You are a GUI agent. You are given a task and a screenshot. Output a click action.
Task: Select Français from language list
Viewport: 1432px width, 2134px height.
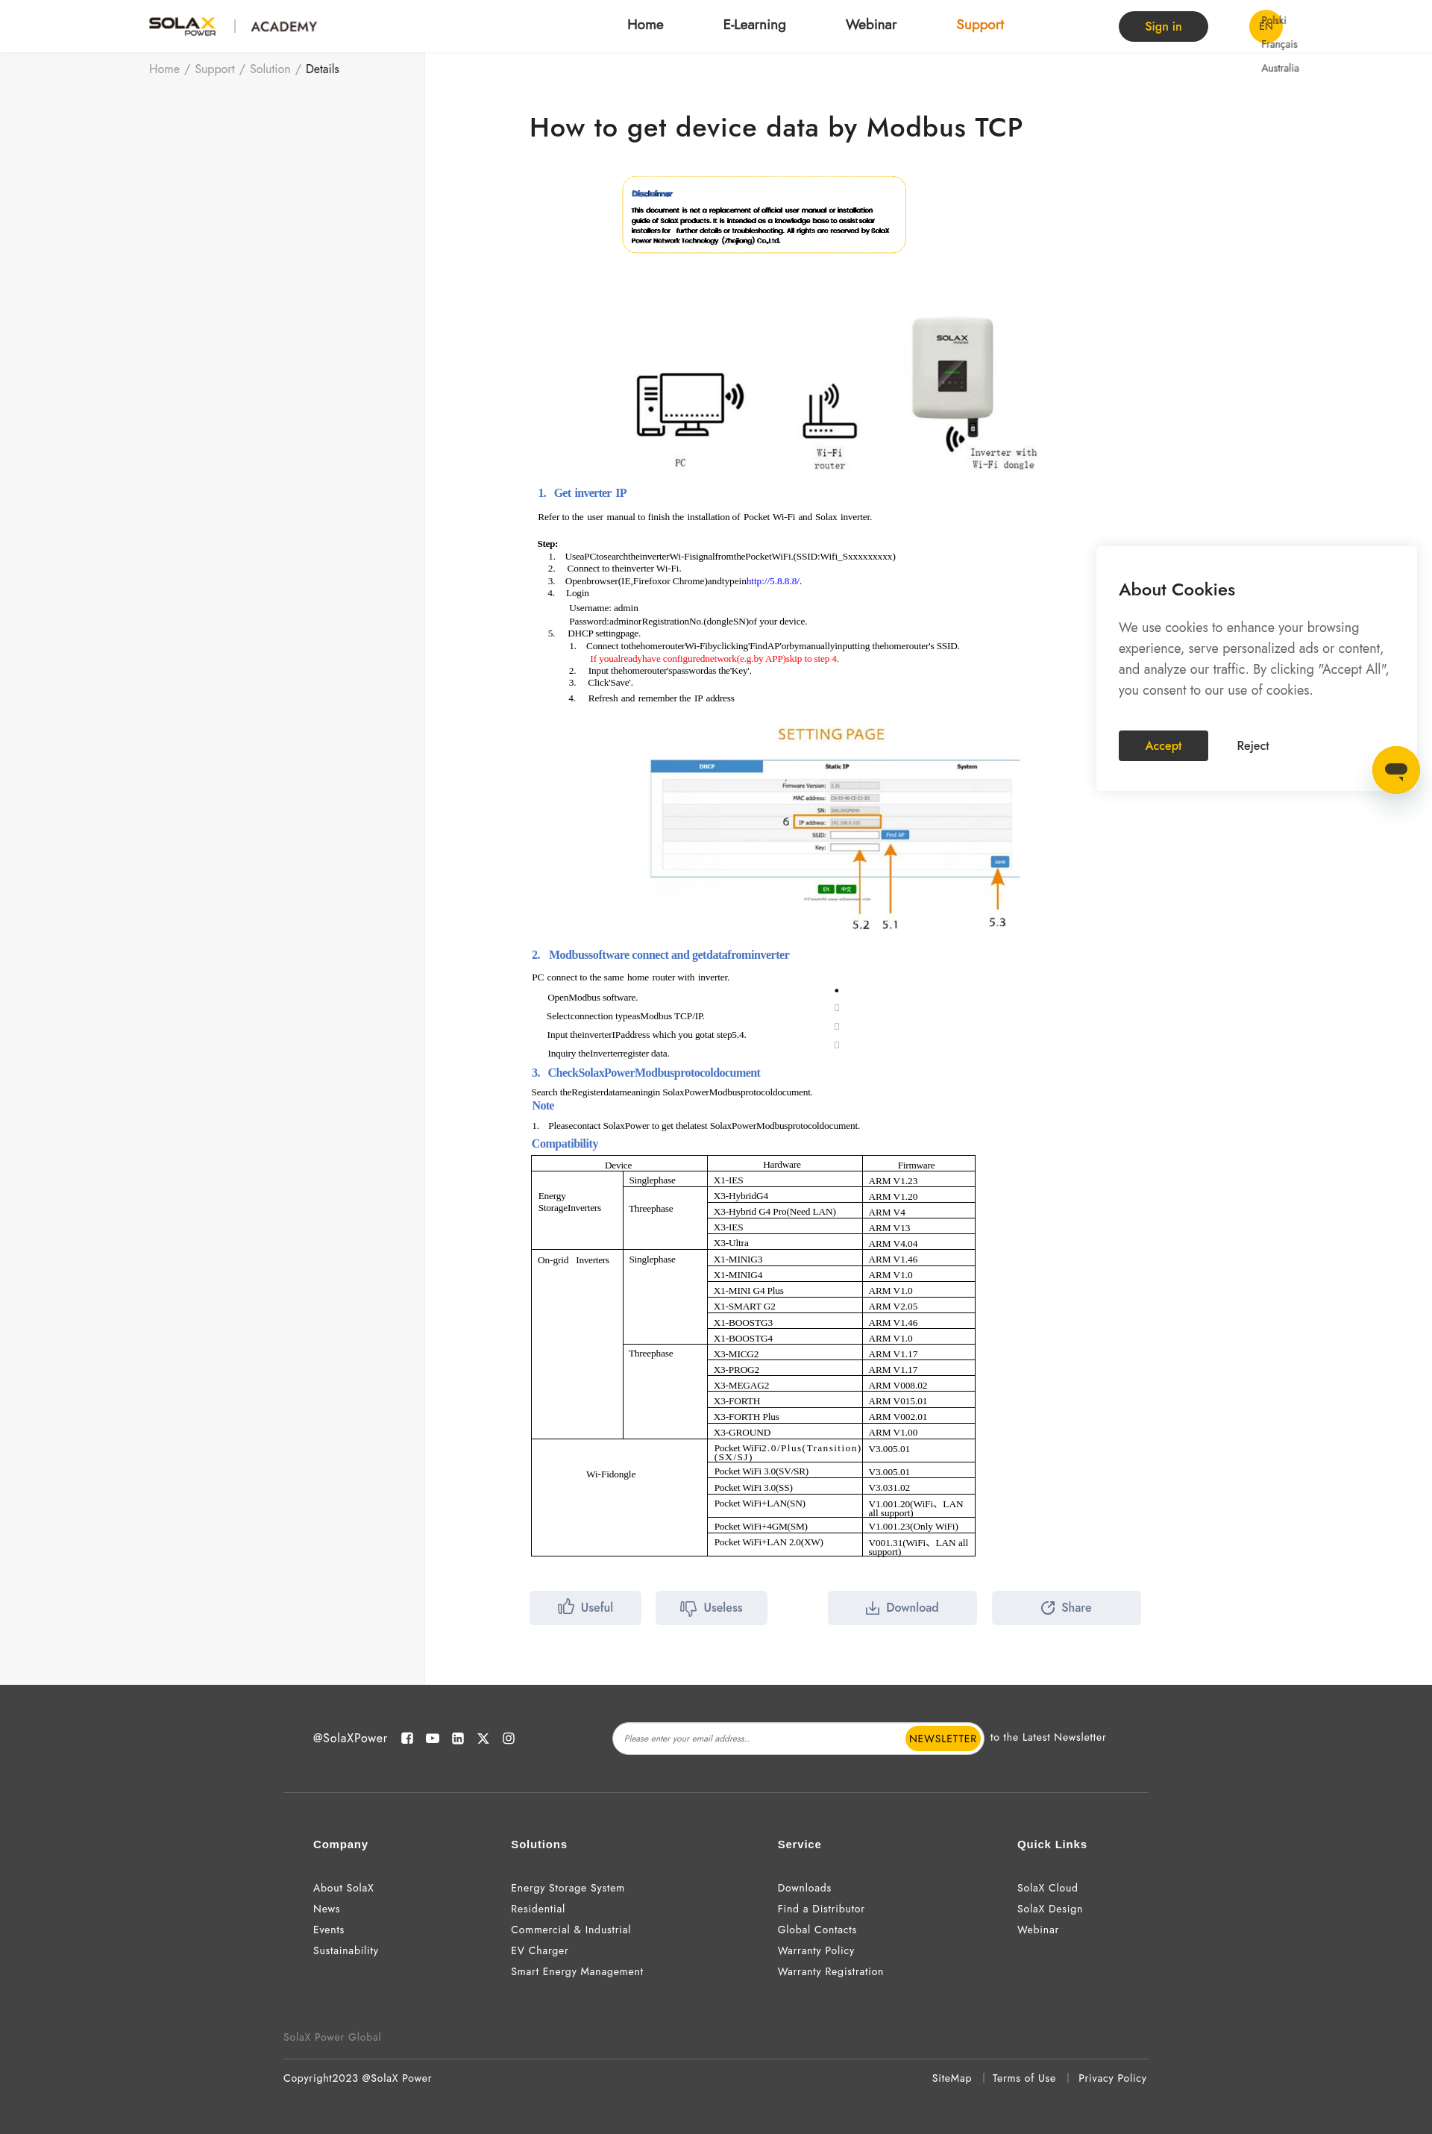[x=1278, y=44]
